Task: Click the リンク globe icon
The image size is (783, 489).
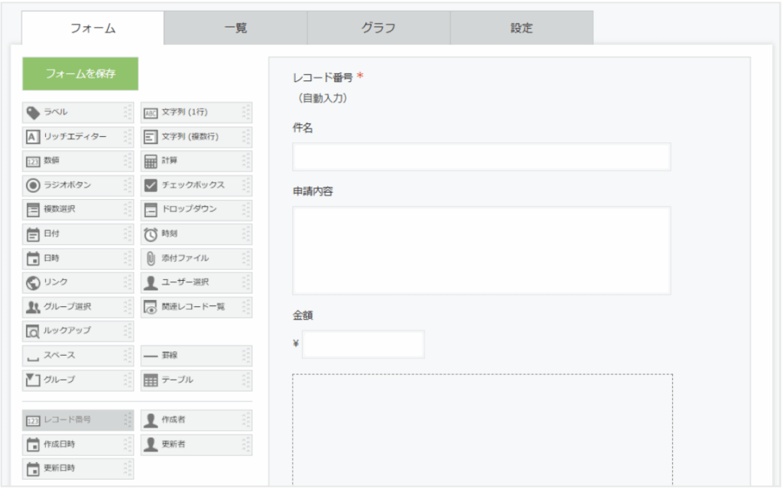Action: pos(33,283)
